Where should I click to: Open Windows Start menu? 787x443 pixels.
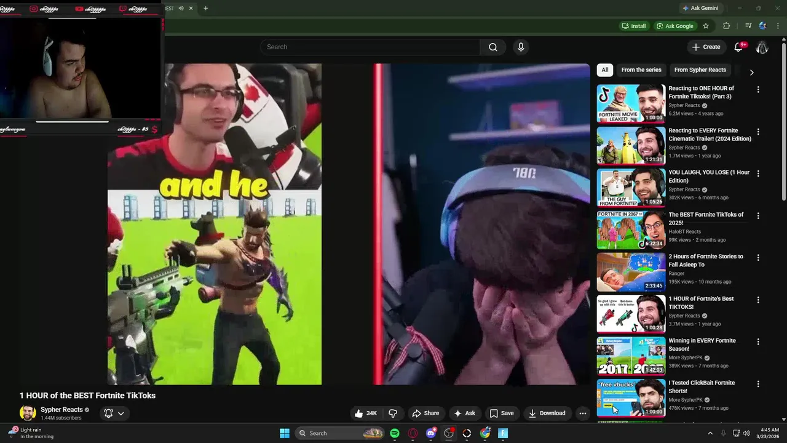pos(285,433)
